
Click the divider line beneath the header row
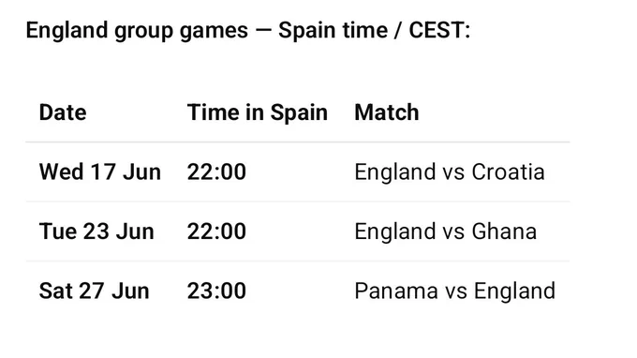(298, 142)
